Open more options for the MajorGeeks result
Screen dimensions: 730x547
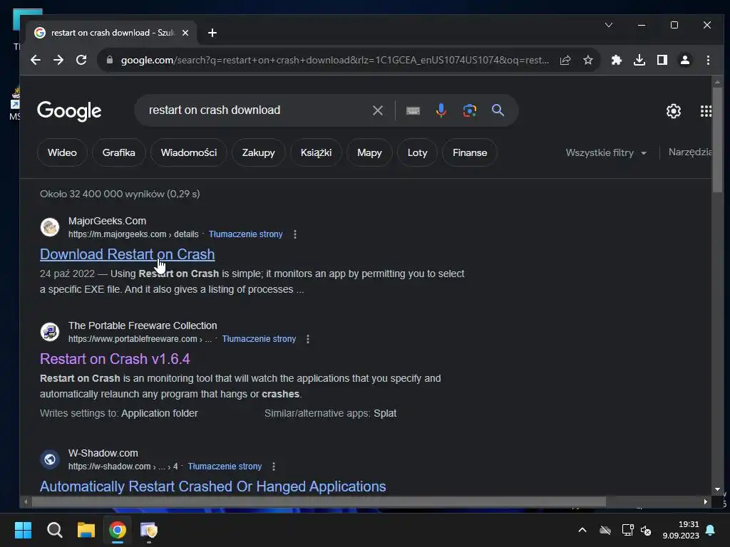[294, 234]
